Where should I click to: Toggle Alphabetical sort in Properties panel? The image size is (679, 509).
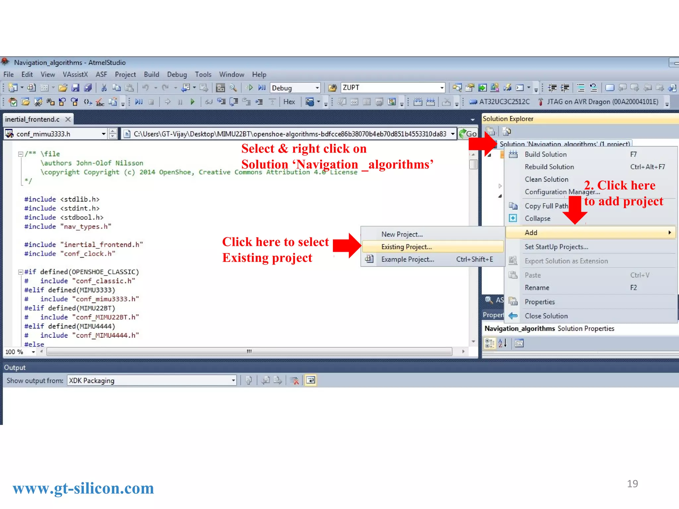tap(503, 343)
